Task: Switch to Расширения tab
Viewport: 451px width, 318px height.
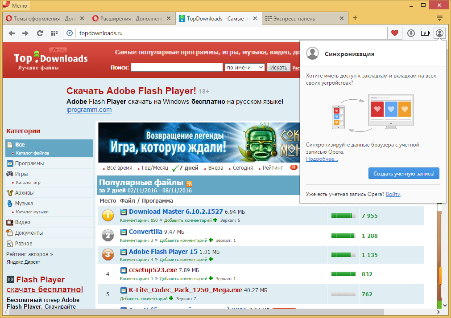Action: 132,18
